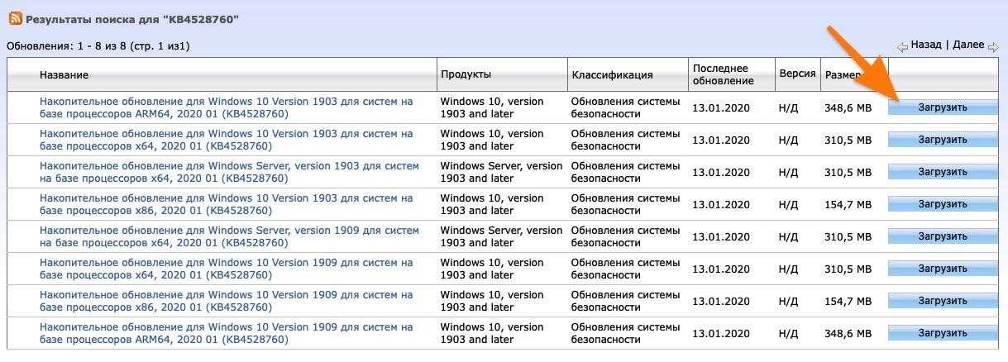Open Windows Server version 1909 x64 update link
Screen dimensions: 1008x362
(229, 236)
